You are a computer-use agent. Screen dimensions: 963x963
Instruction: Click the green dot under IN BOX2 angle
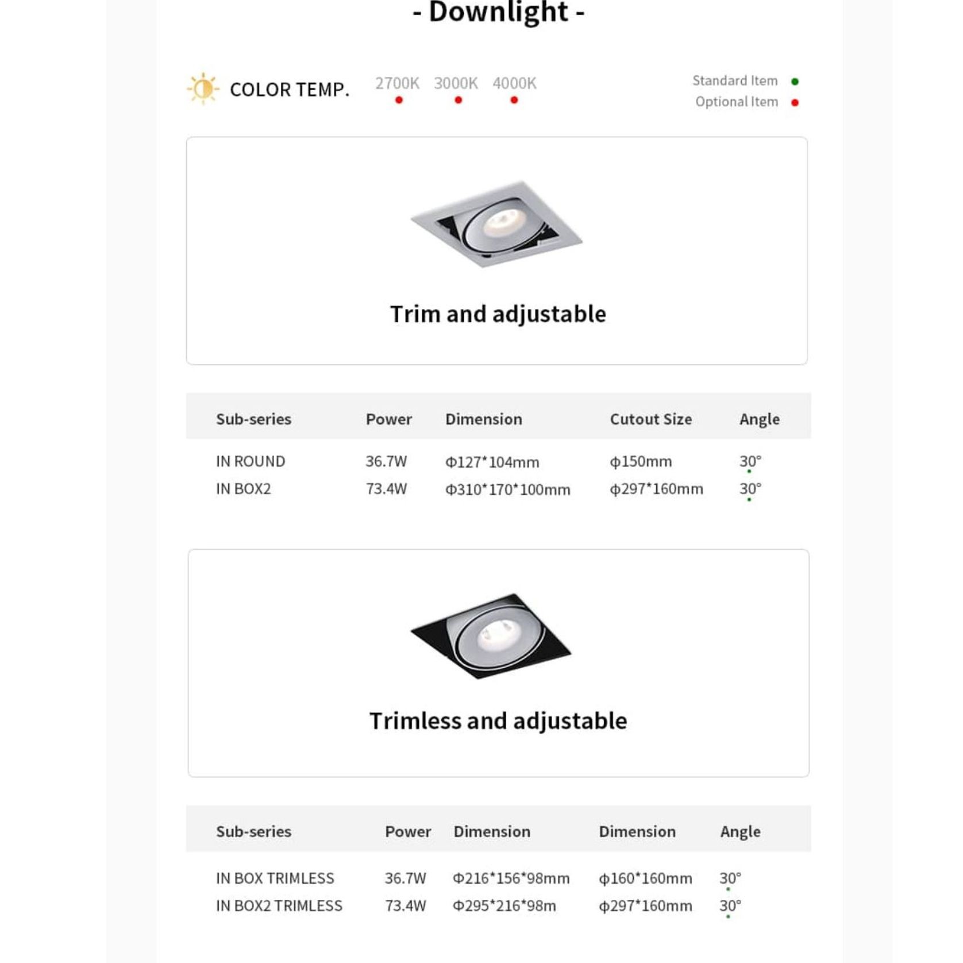pos(749,499)
